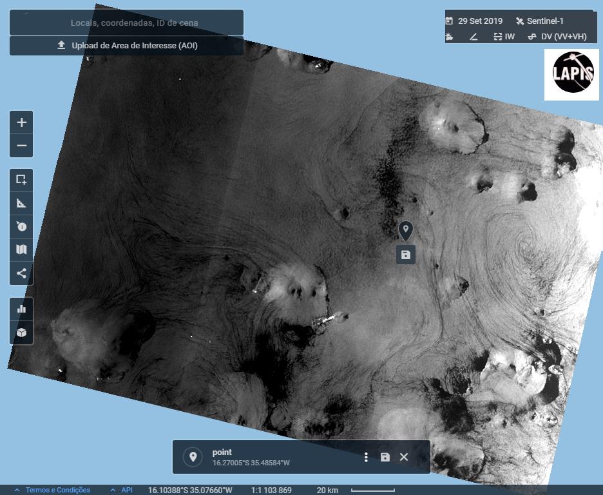This screenshot has height=495, width=603.
Task: Open the map layers comparison tool
Action: [x=21, y=249]
